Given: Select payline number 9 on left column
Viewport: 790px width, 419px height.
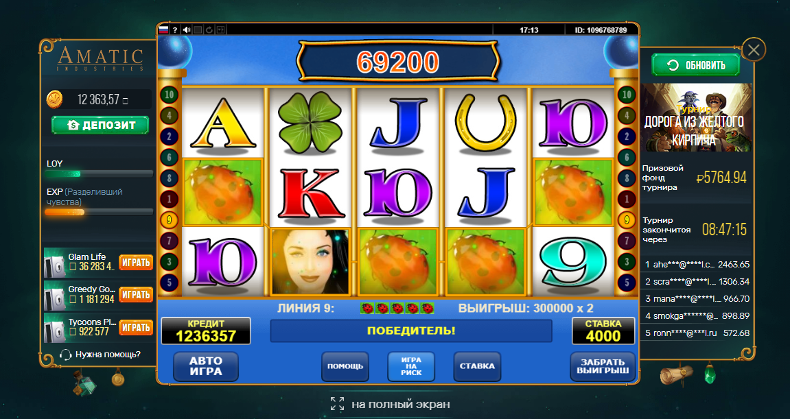Looking at the screenshot, I should pyautogui.click(x=169, y=219).
